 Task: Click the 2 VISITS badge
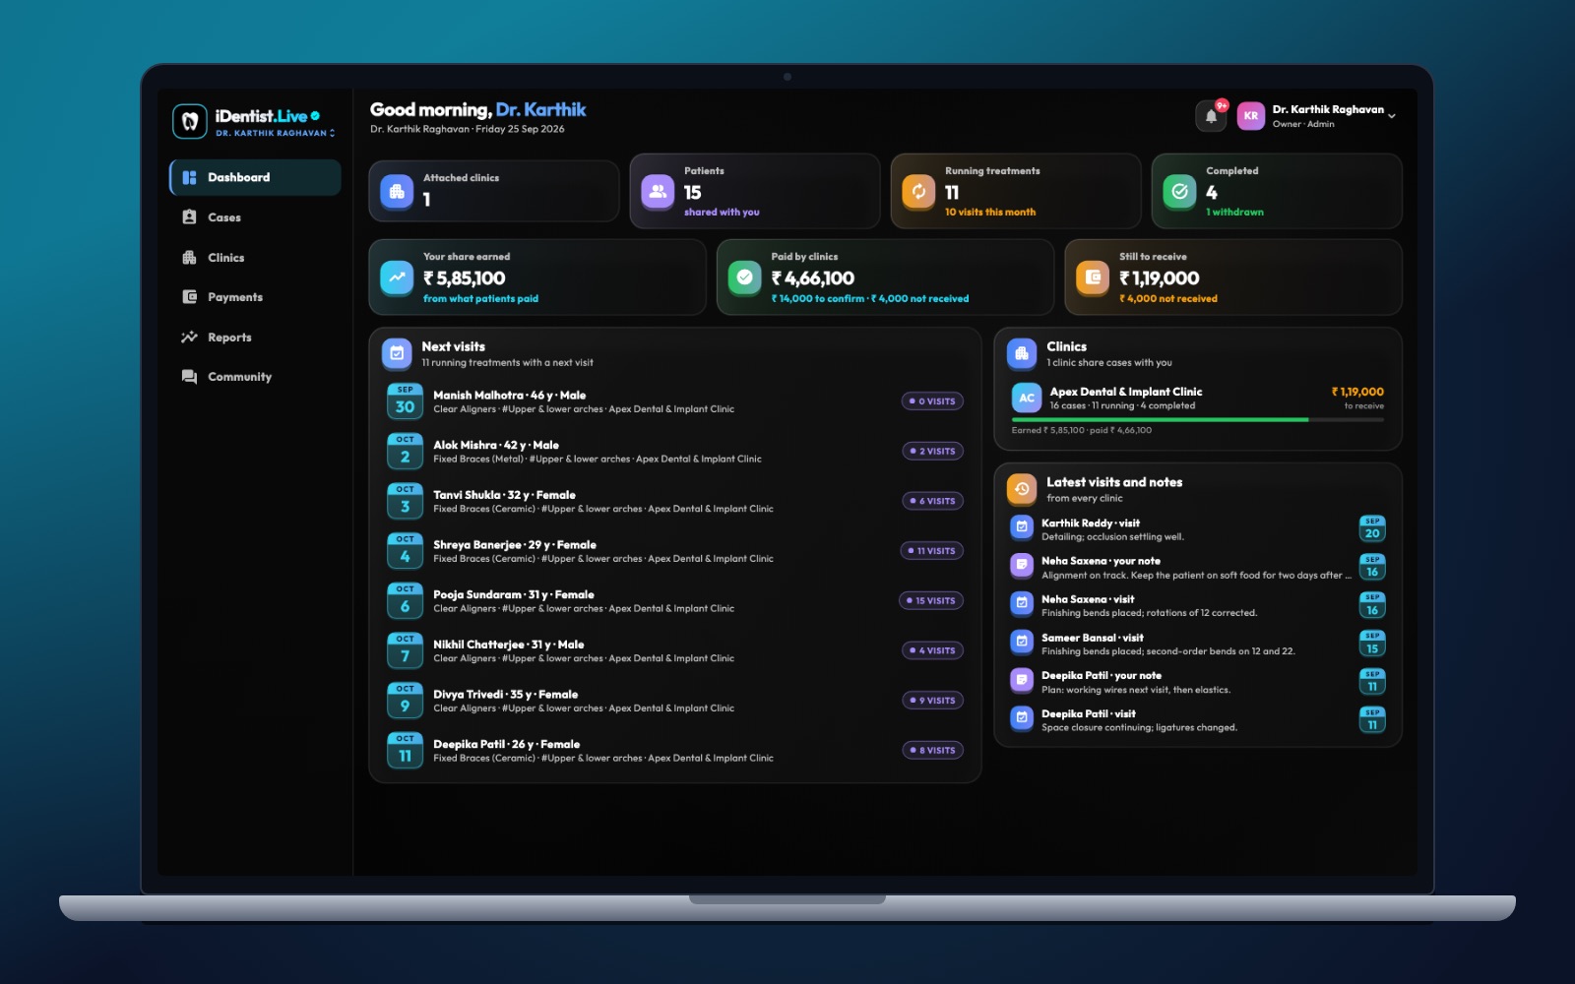[932, 452]
